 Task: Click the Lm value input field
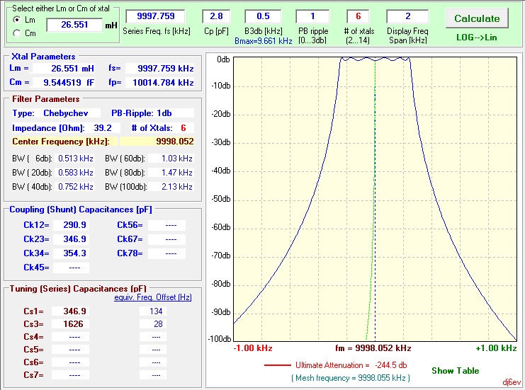point(74,25)
